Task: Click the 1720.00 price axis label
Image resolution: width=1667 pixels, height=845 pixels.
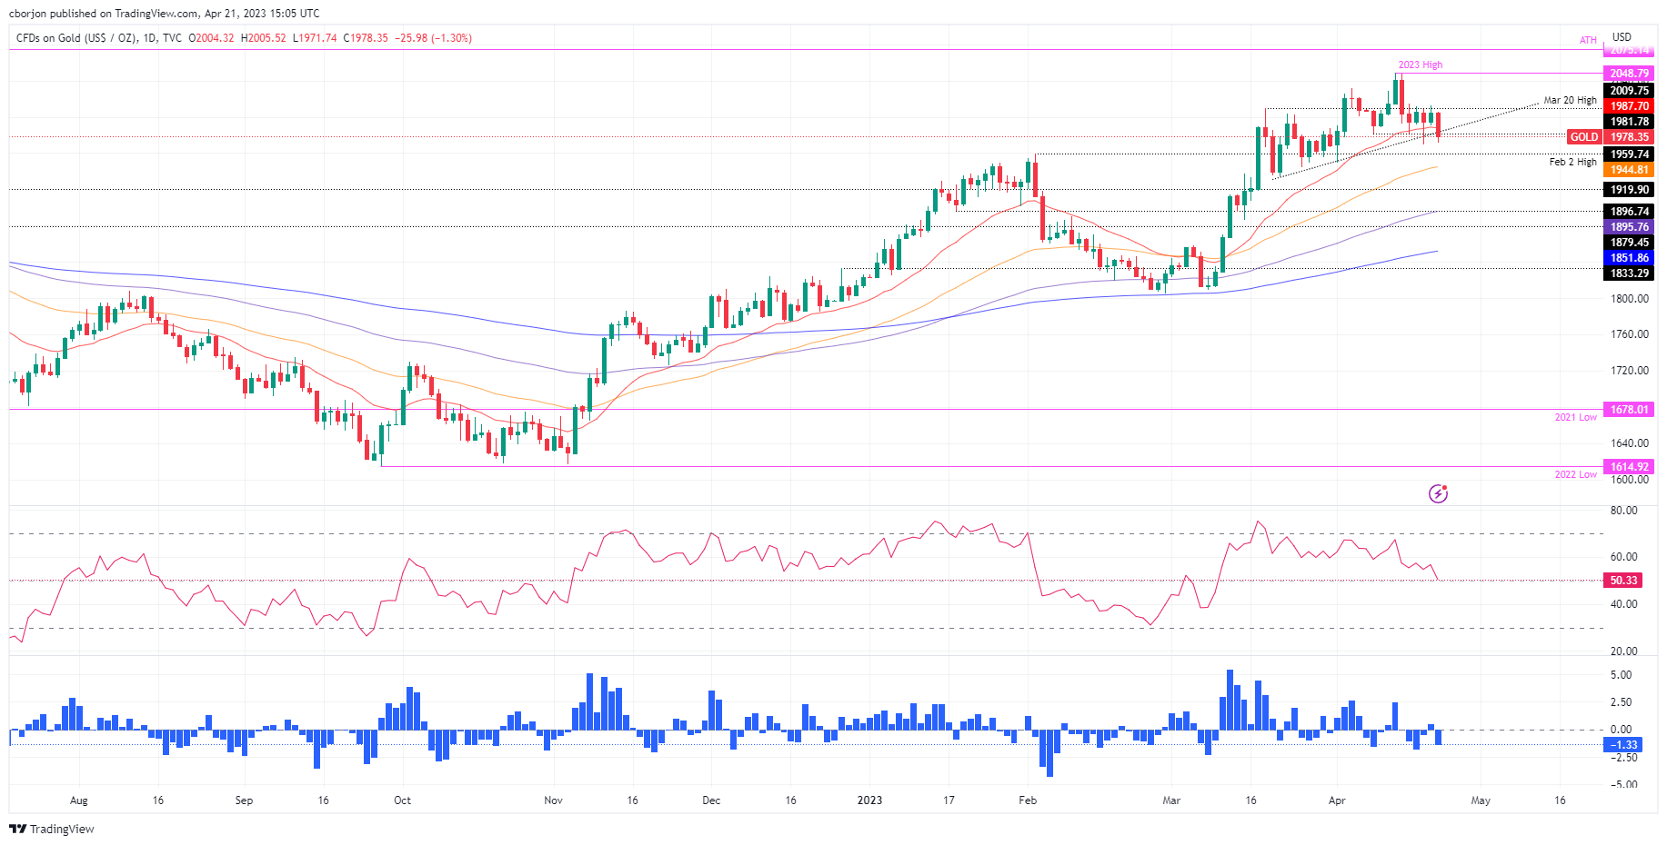Action: tap(1629, 371)
